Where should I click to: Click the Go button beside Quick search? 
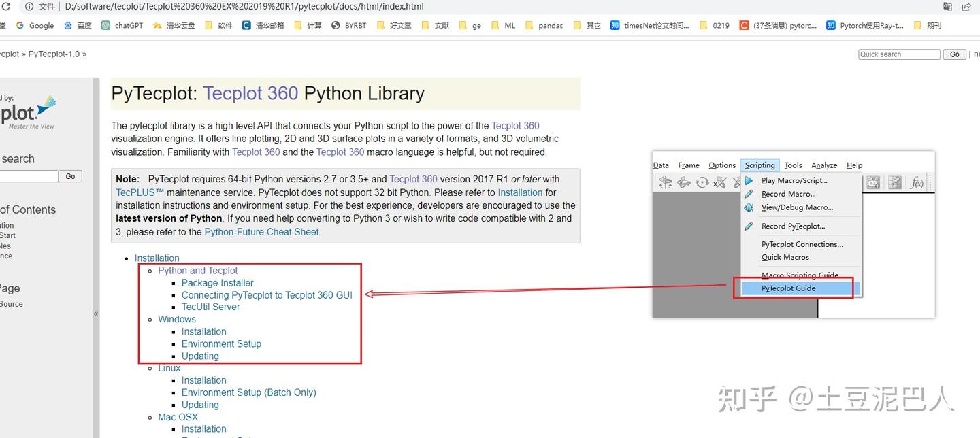(954, 54)
